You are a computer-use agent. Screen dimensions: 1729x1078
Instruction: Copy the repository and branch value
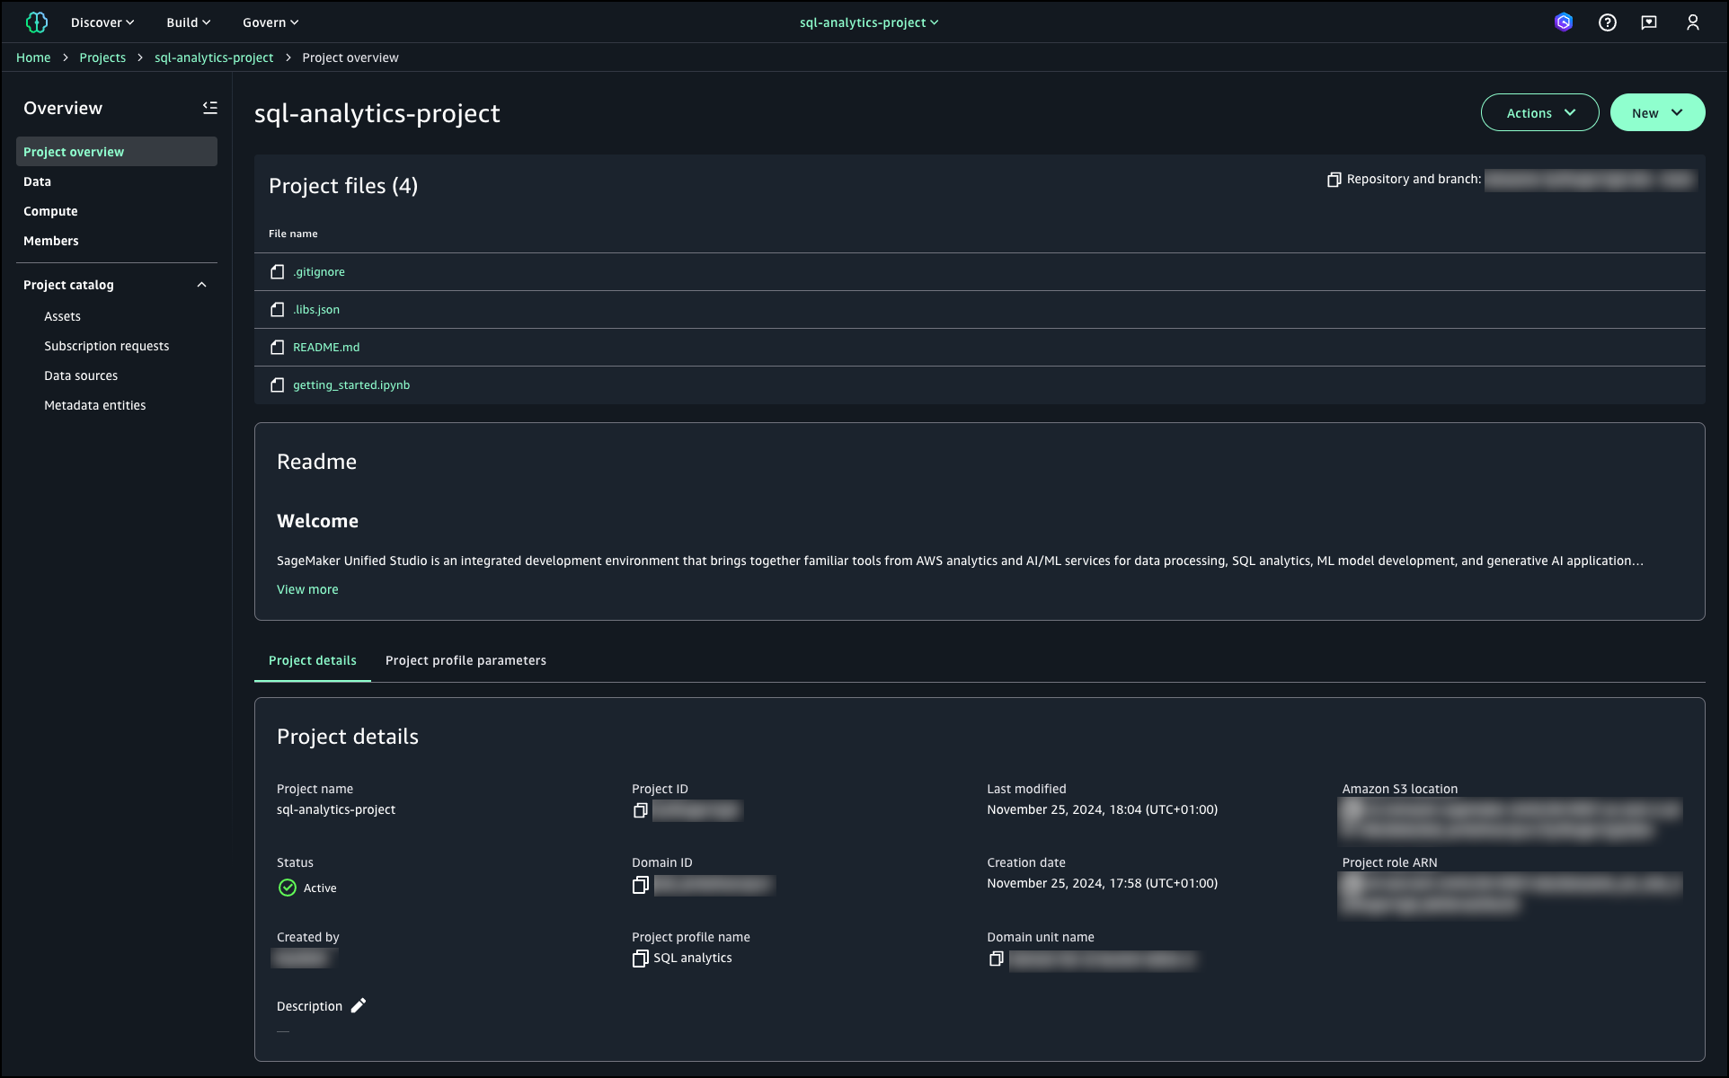[x=1334, y=180]
